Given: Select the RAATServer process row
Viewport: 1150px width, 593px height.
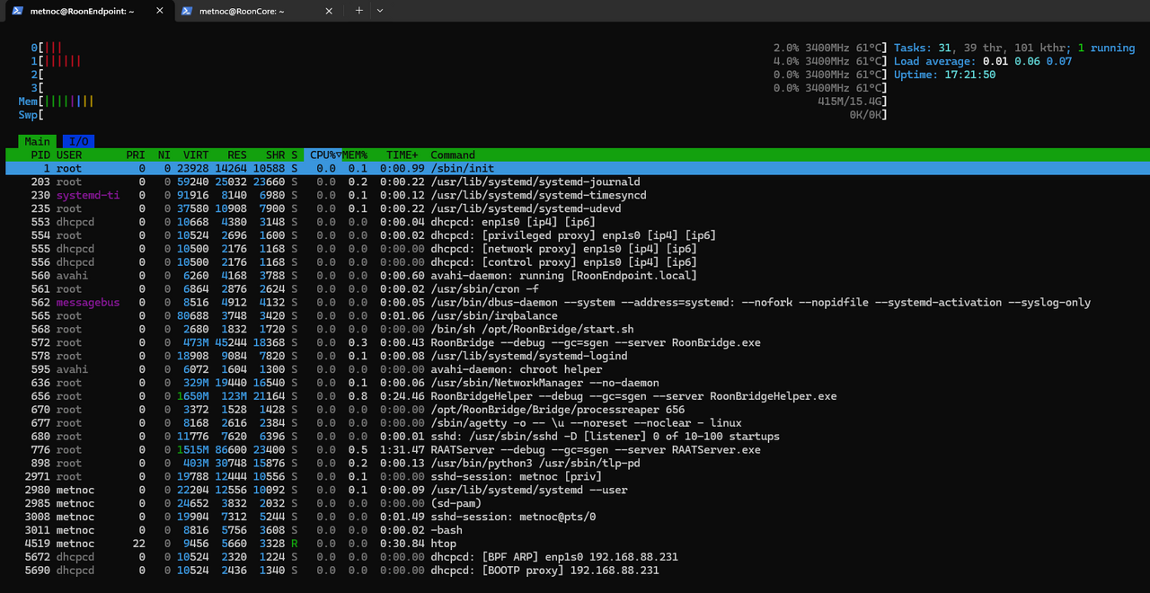Looking at the screenshot, I should (x=575, y=449).
